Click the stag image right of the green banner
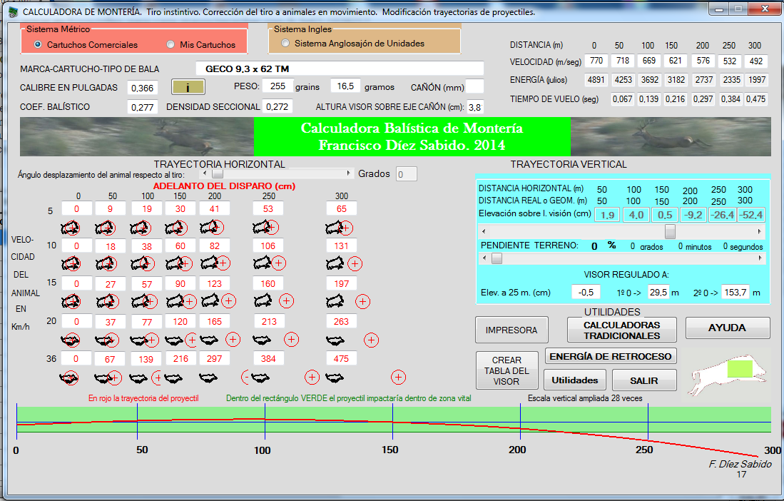 671,136
